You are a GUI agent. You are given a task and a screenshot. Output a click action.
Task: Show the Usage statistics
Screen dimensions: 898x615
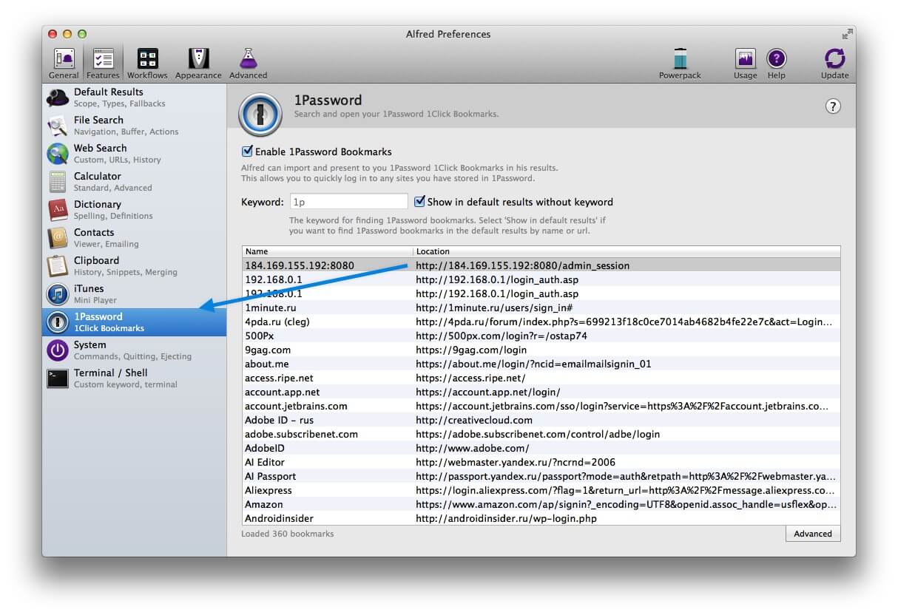[x=745, y=64]
